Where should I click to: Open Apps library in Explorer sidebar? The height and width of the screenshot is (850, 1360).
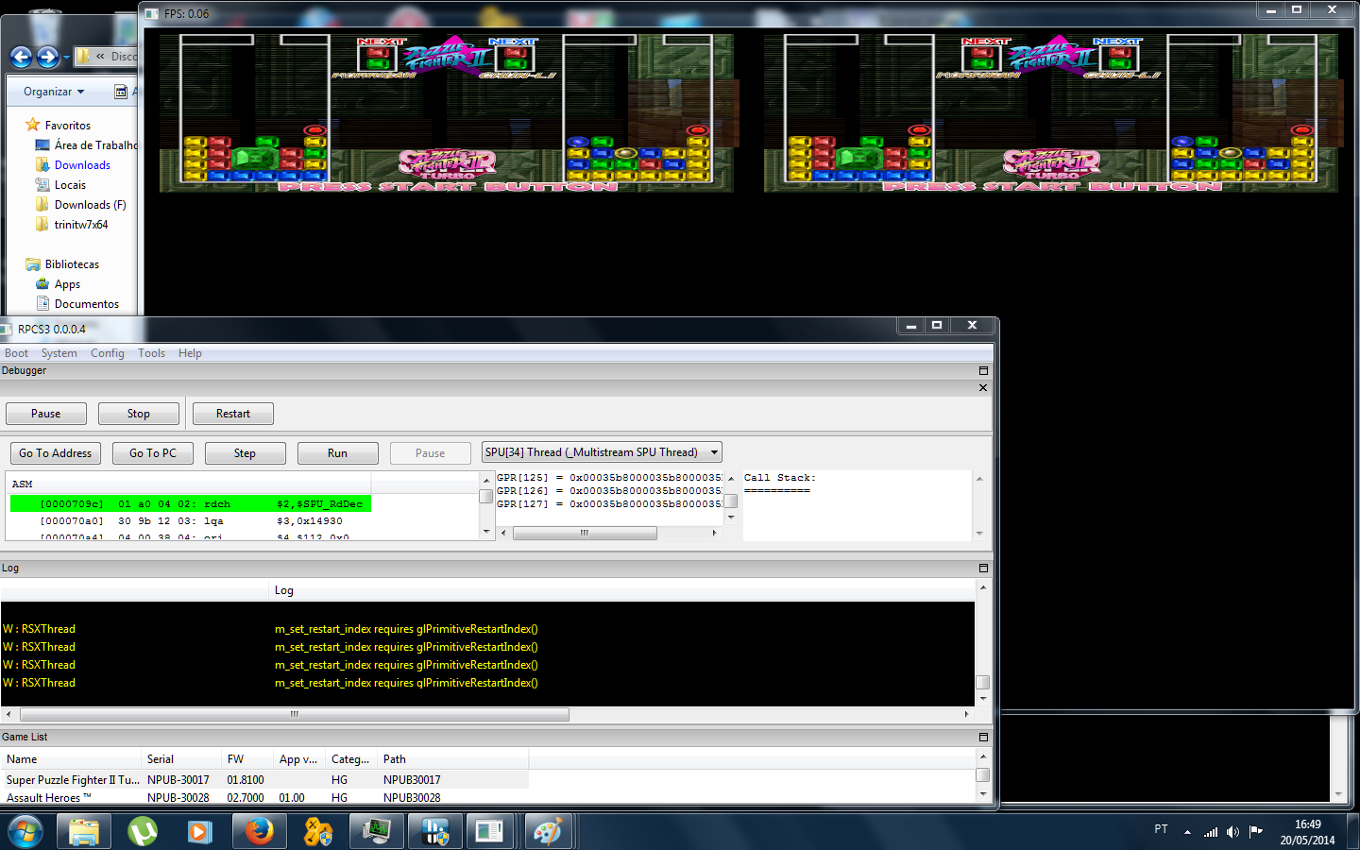point(67,284)
